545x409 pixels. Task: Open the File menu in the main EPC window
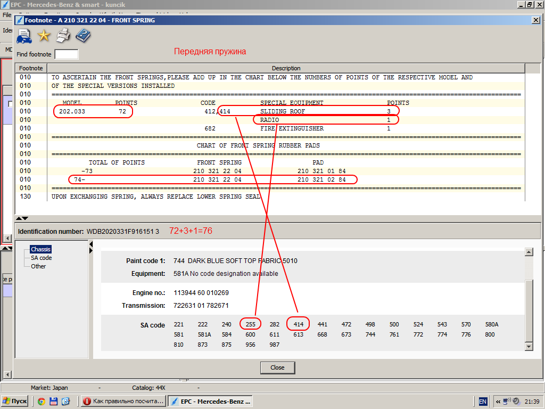7,15
